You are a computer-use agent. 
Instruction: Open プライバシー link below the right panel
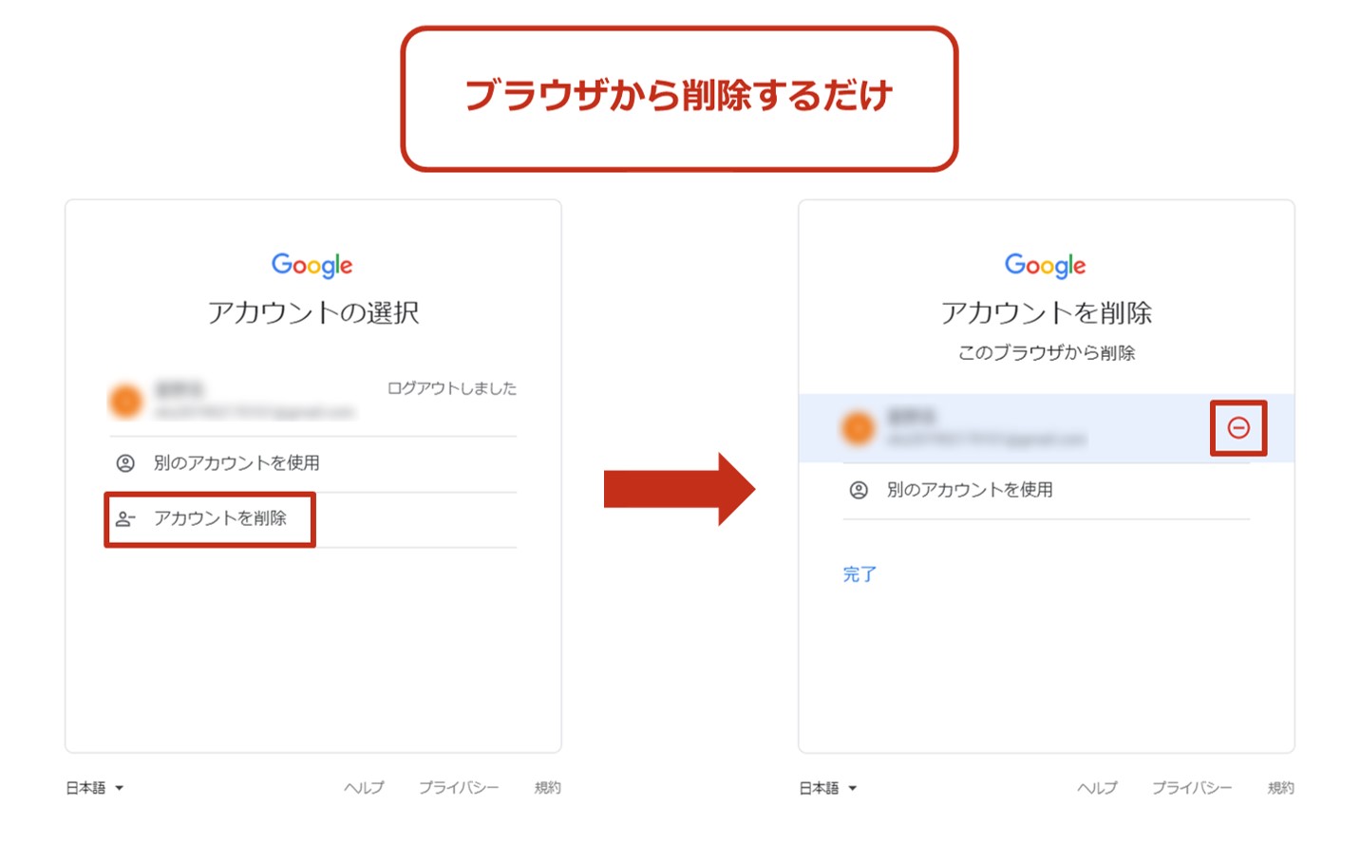1192,788
